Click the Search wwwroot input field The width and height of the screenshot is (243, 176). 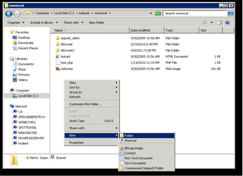click(195, 13)
